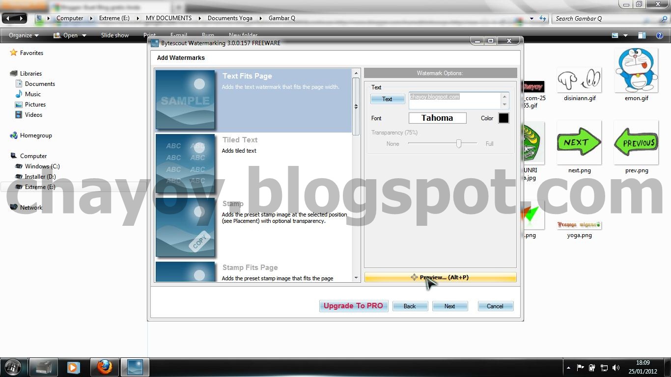
Task: Click the Text button in Watermark Options
Action: pyautogui.click(x=387, y=99)
